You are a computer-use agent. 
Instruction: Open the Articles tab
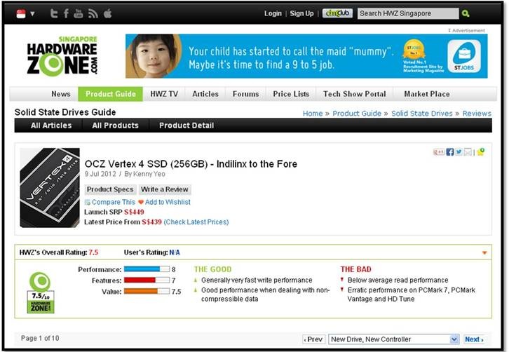click(205, 94)
